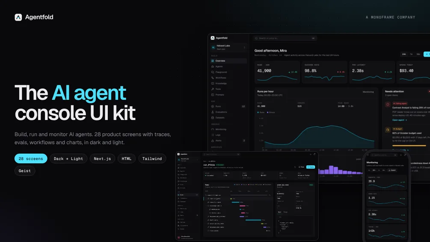430x242 pixels.
Task: Click the '82% of October budget used' text
Action: (x=407, y=133)
